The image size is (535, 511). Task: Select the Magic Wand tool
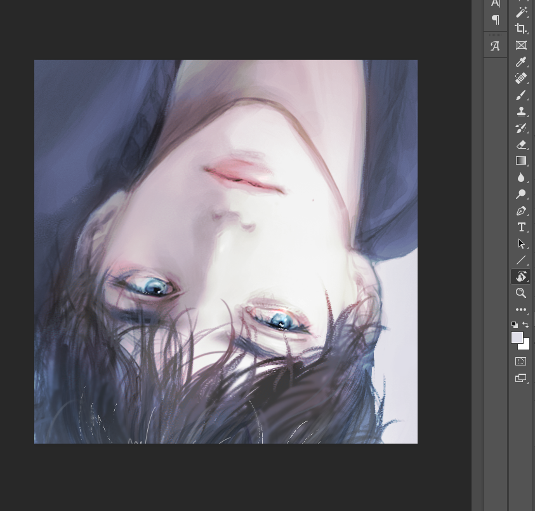coord(520,12)
